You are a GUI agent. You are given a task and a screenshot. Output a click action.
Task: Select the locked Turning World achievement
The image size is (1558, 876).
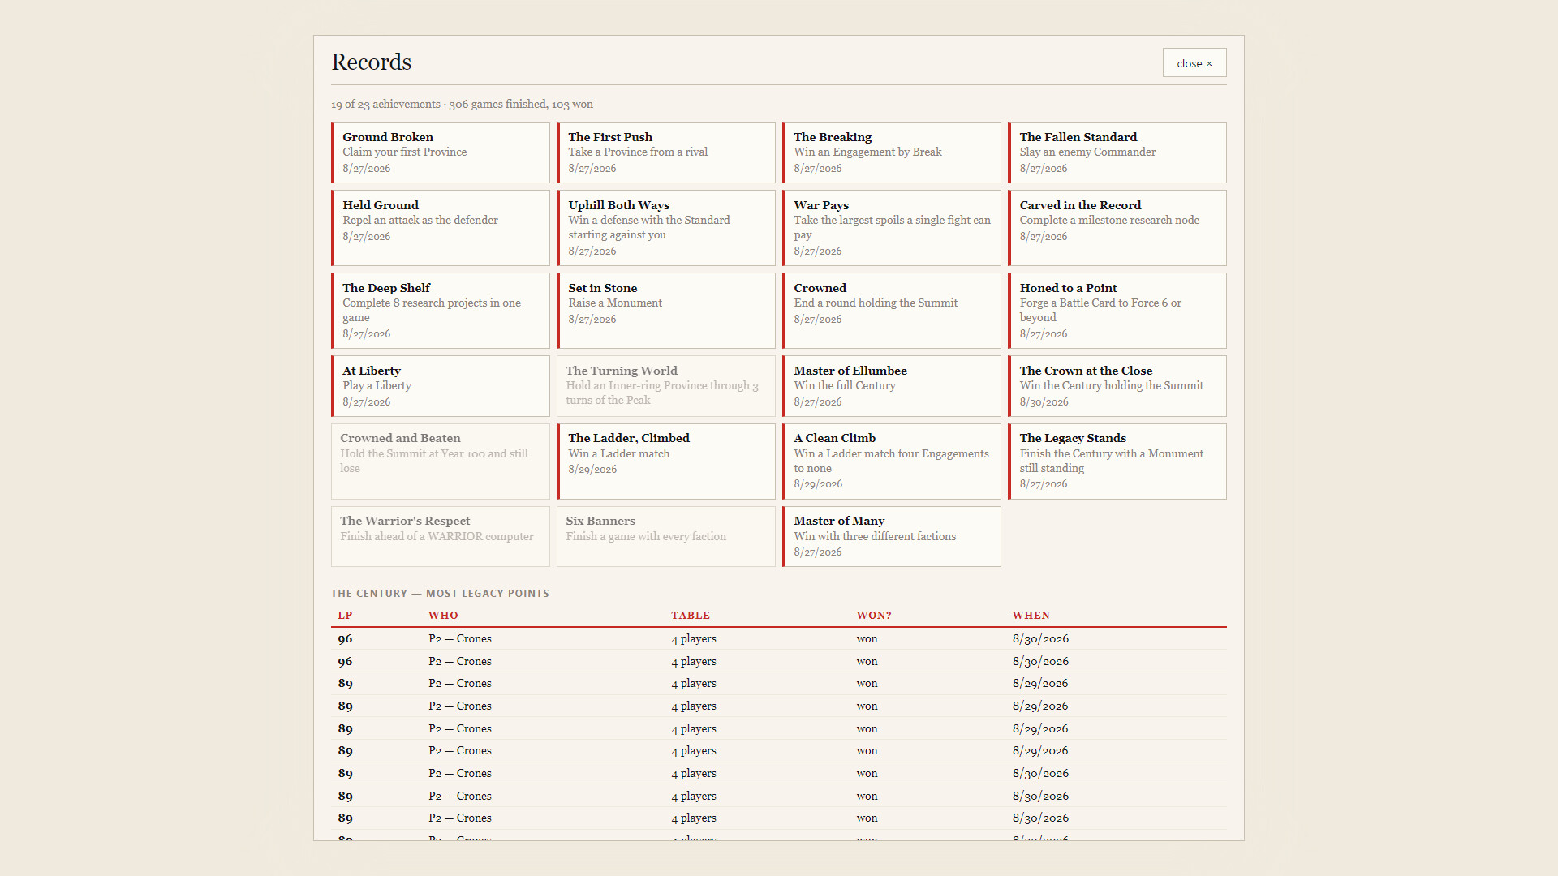pos(666,386)
